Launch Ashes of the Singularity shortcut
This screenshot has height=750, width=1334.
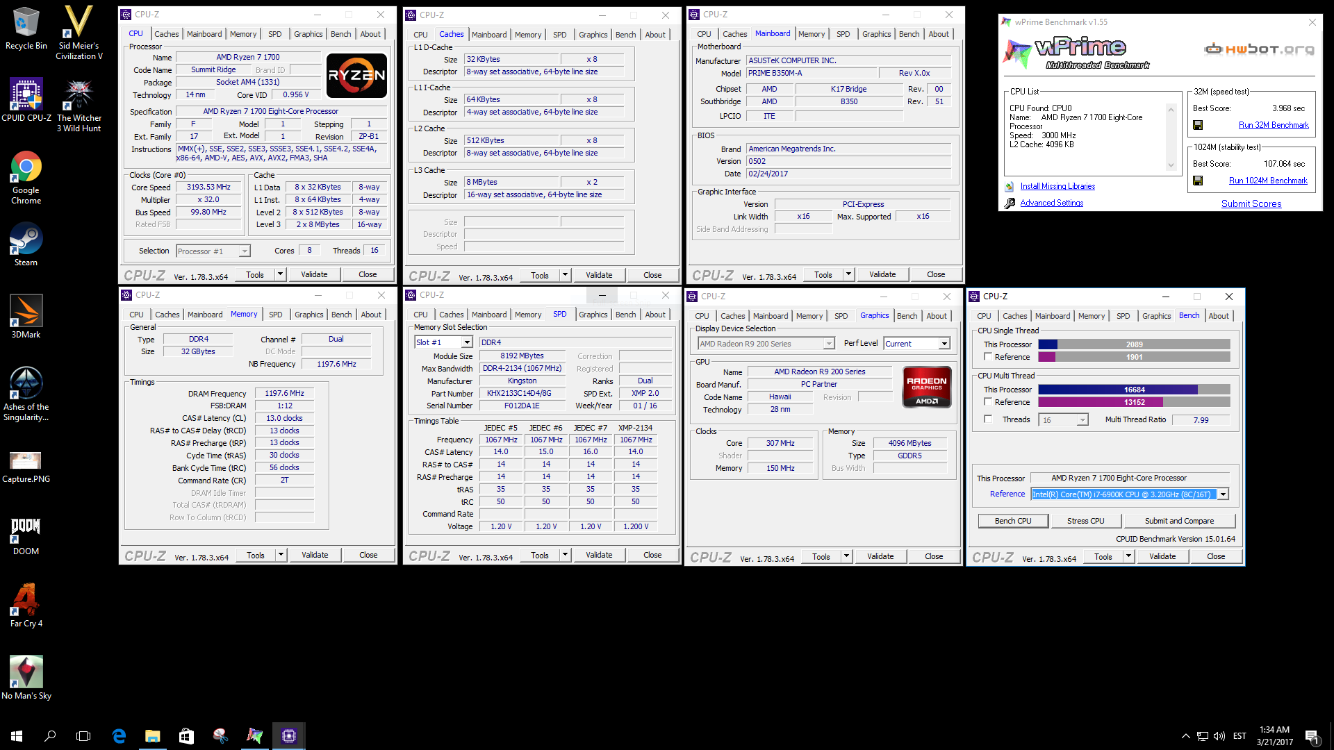26,394
